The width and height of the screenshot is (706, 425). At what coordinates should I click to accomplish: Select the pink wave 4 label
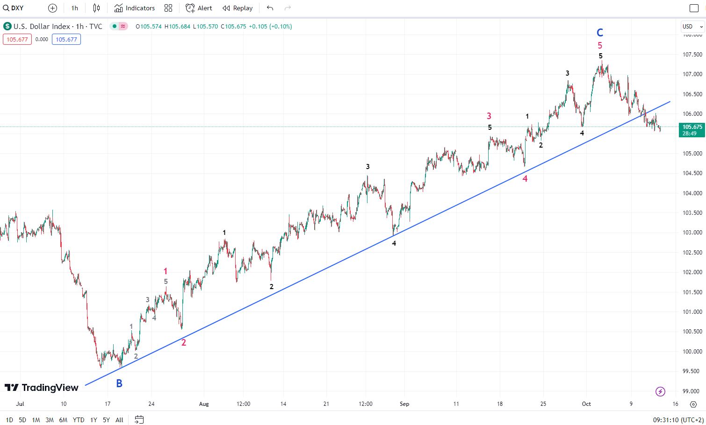coord(525,178)
